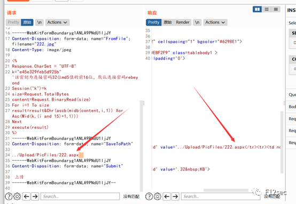Open the request pane Actions dropdown
This screenshot has width=296, height=204.
[x=57, y=22]
